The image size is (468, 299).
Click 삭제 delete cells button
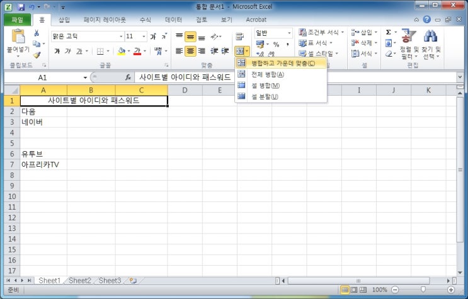click(x=364, y=43)
